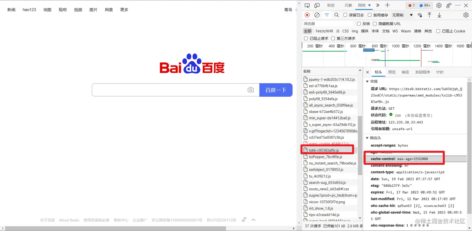Open the network search icon

337,15
